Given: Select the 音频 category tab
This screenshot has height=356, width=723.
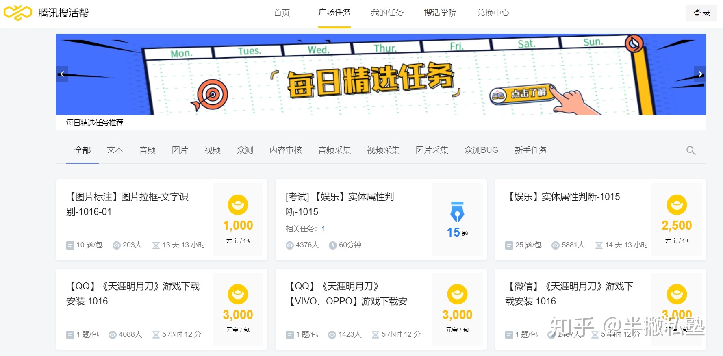Looking at the screenshot, I should pos(148,150).
